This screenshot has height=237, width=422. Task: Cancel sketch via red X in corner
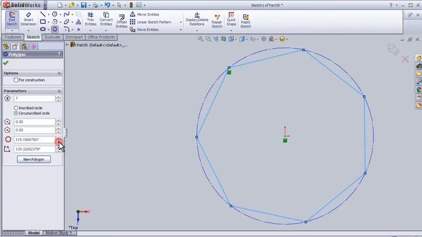pos(406,59)
